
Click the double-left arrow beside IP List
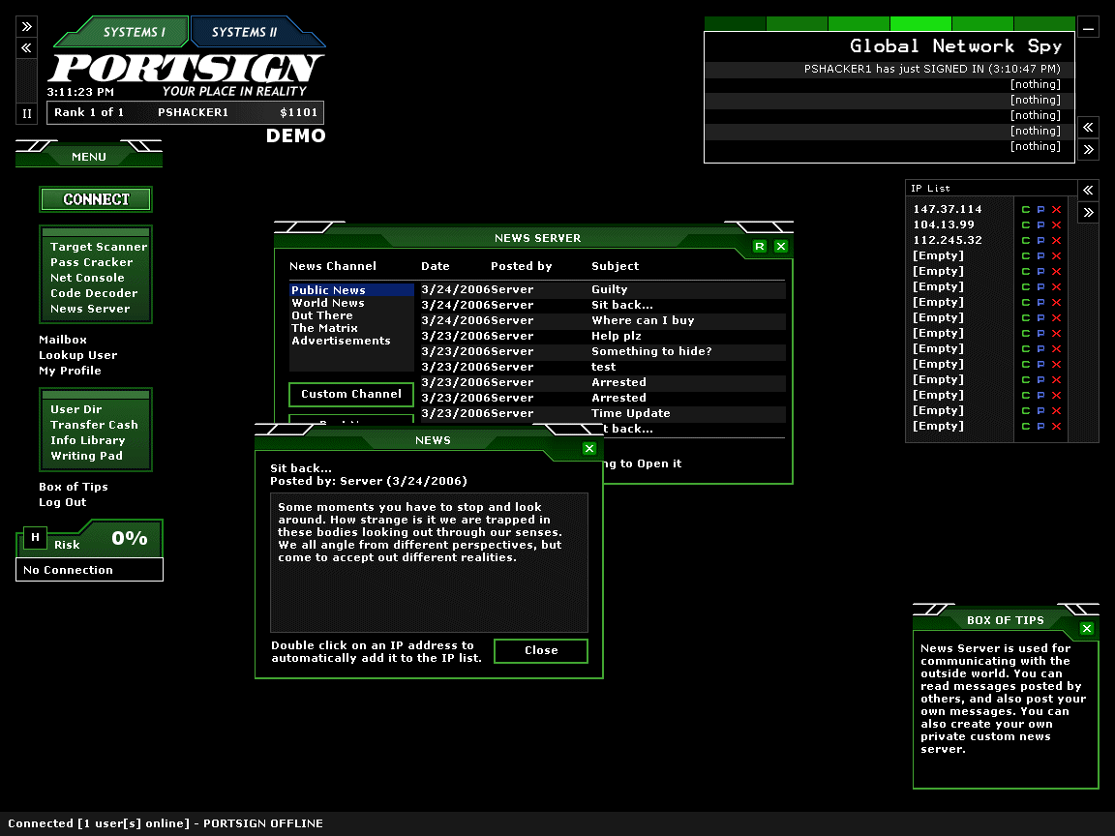1088,191
